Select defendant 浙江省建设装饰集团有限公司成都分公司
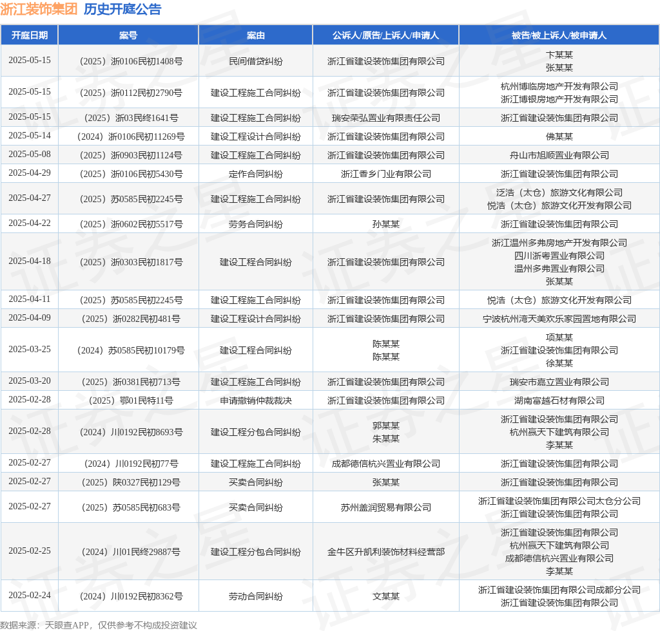This screenshot has width=660, height=631. tap(559, 590)
